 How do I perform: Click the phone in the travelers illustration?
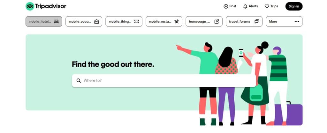241,53
